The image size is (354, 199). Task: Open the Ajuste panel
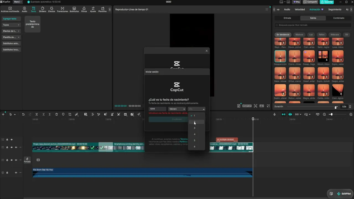(x=93, y=10)
